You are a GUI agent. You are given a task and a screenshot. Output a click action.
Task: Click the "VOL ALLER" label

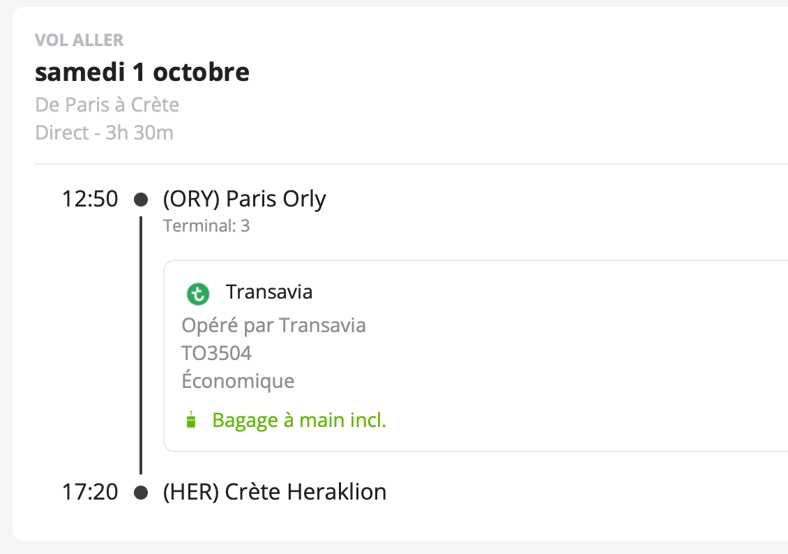[79, 40]
